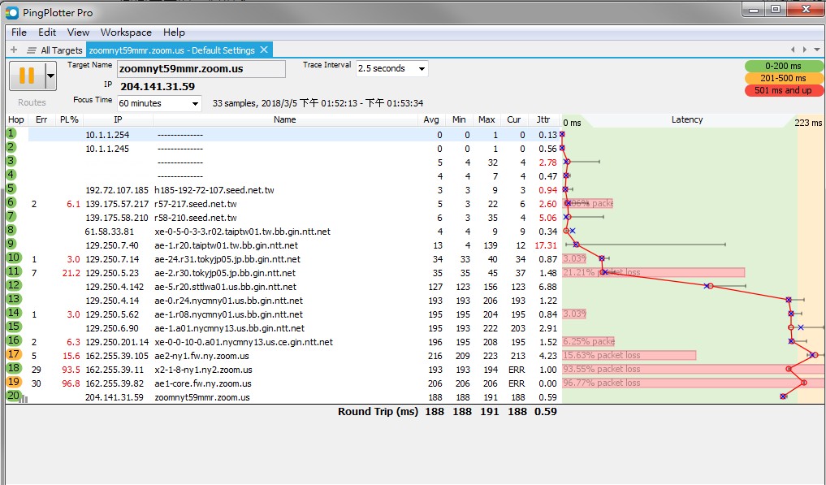Click the hop 20 bar-graph icon

(13, 396)
